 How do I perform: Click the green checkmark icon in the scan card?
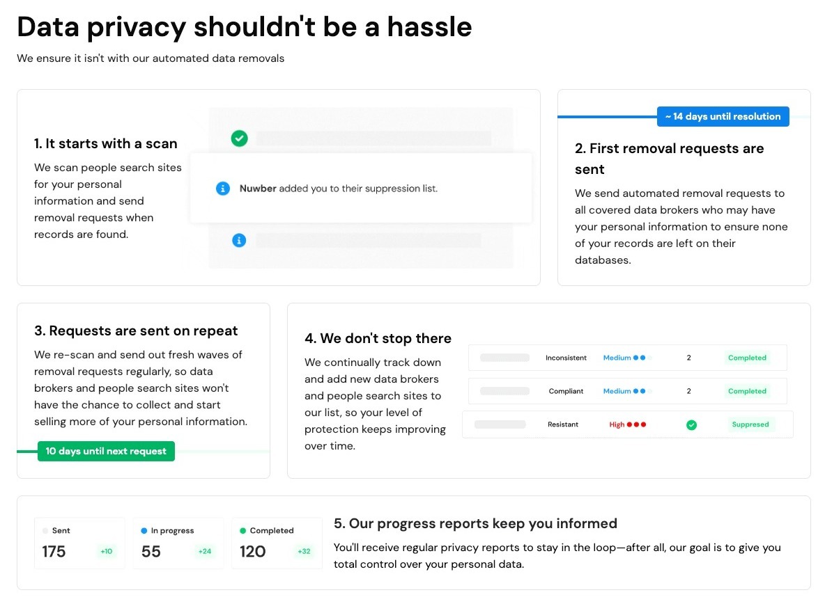click(239, 138)
